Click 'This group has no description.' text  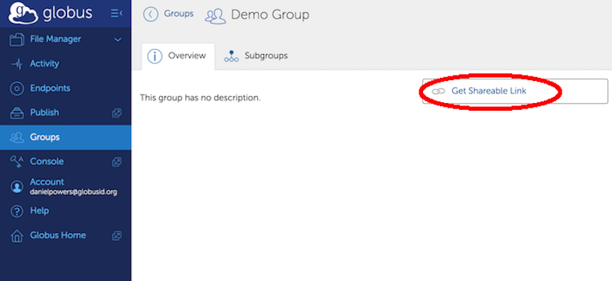coord(200,98)
